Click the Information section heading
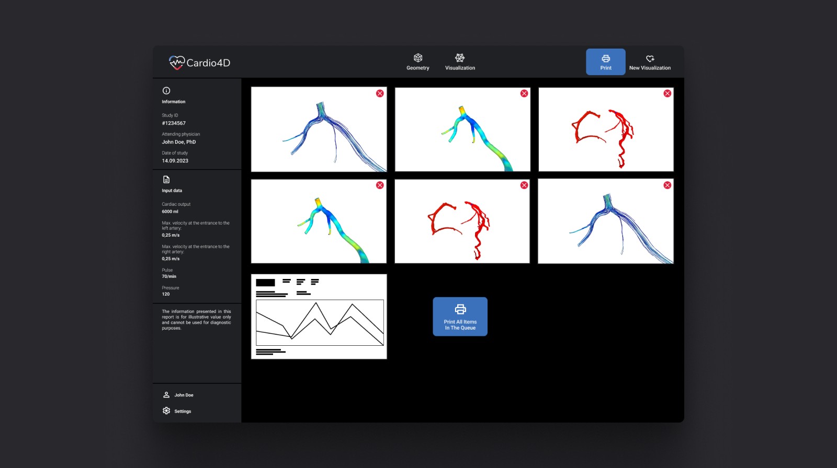The image size is (837, 468). click(173, 102)
